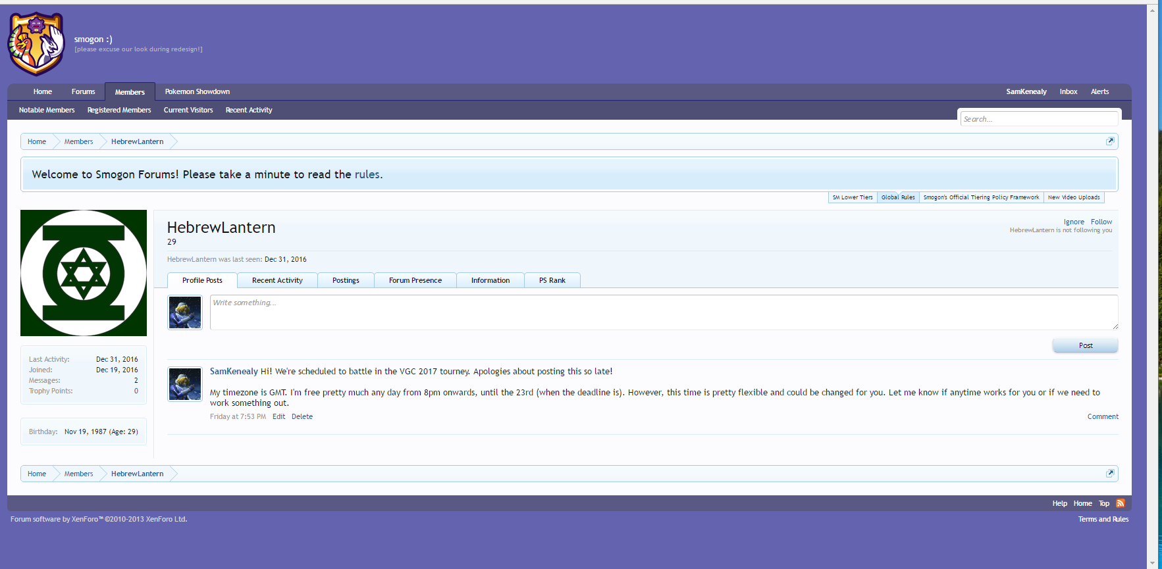Open Pokemon Showdown in the navigation bar
The image size is (1162, 569).
click(x=197, y=91)
